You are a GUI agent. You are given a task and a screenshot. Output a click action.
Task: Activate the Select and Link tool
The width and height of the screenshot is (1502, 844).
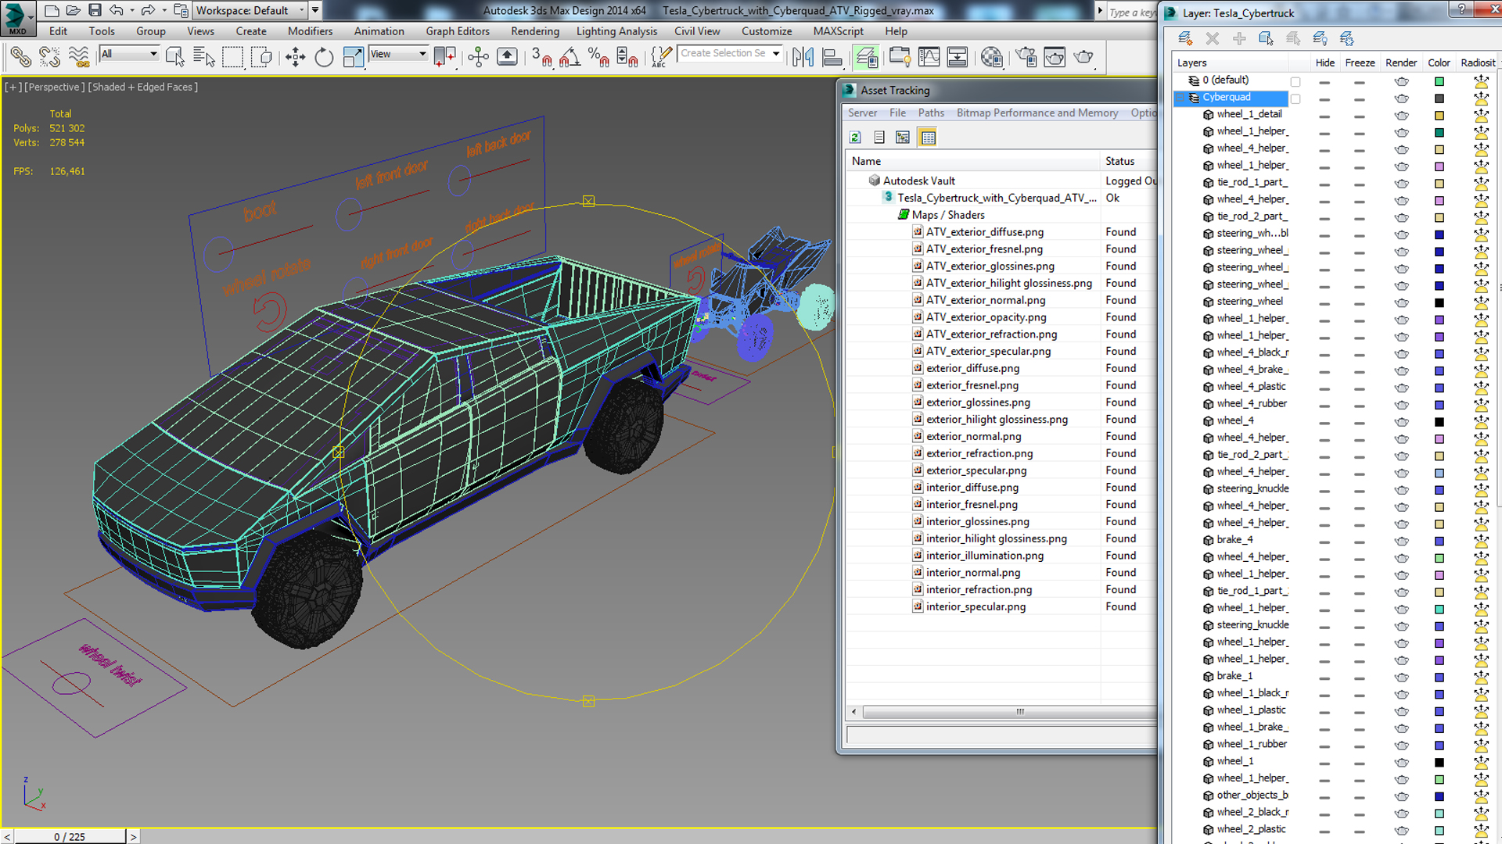tap(21, 56)
